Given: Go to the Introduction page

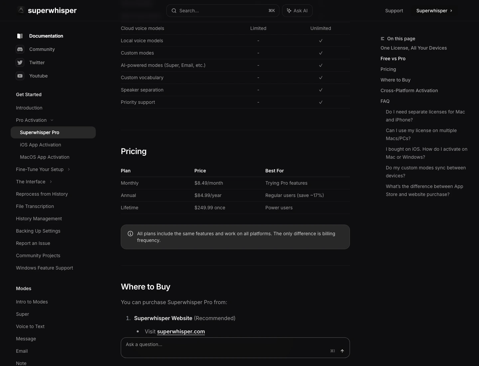Looking at the screenshot, I should [x=29, y=108].
